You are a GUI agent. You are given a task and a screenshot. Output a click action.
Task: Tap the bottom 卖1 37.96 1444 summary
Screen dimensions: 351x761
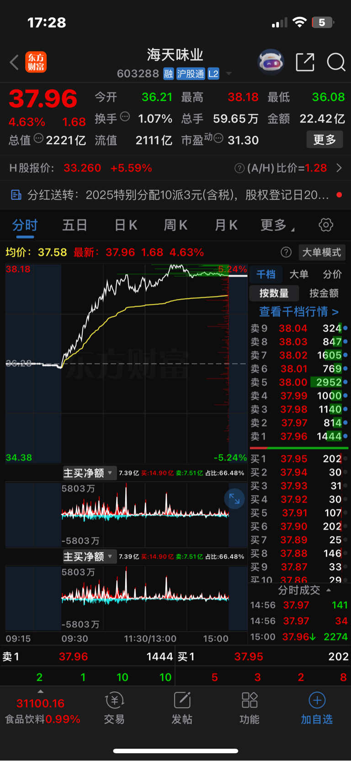click(87, 657)
